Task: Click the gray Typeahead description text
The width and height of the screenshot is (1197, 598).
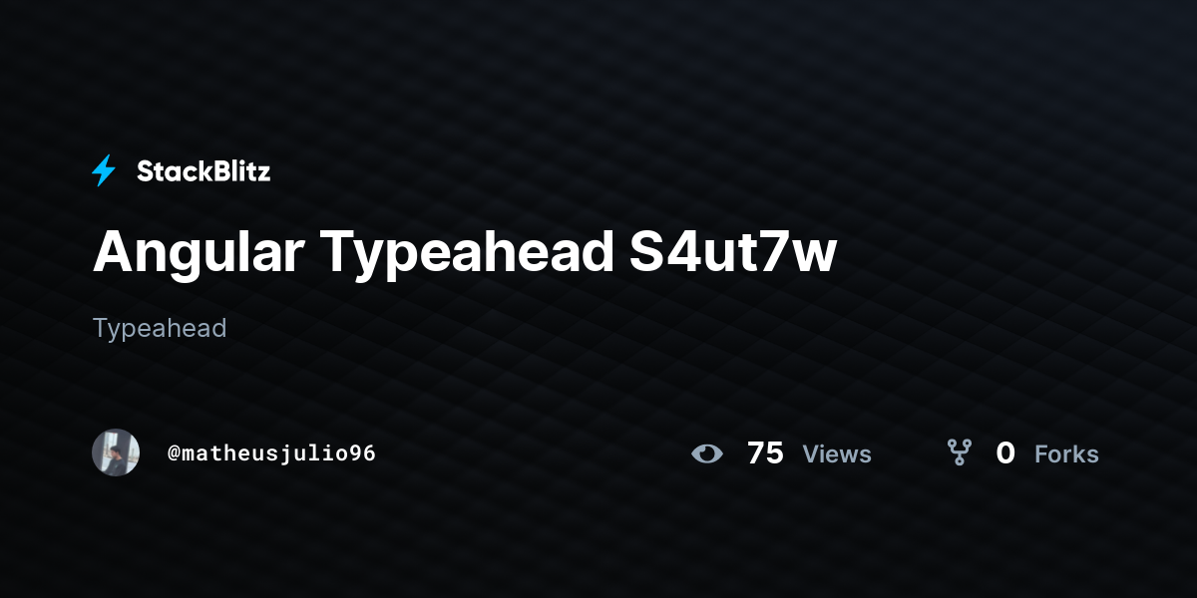Action: click(x=160, y=328)
